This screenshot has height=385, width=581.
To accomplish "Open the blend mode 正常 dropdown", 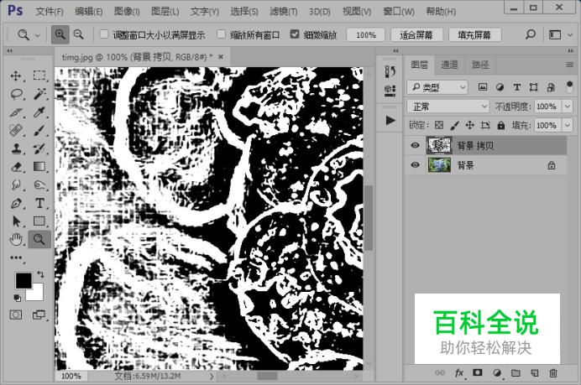I will [448, 107].
